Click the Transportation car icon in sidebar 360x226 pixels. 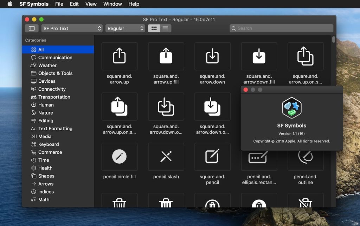click(33, 97)
